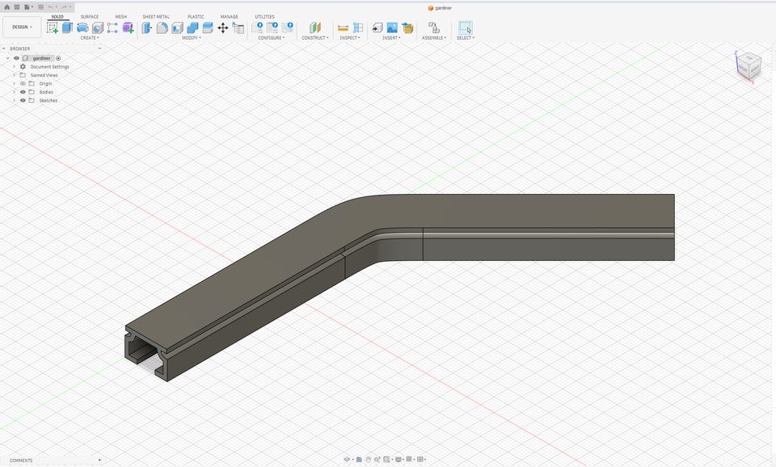Switch to the Plastic tab
776x467 pixels.
coord(196,17)
